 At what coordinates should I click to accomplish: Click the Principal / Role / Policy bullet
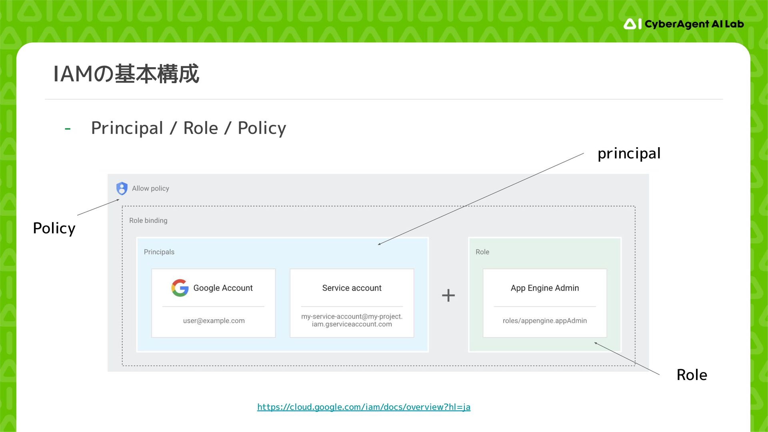188,128
